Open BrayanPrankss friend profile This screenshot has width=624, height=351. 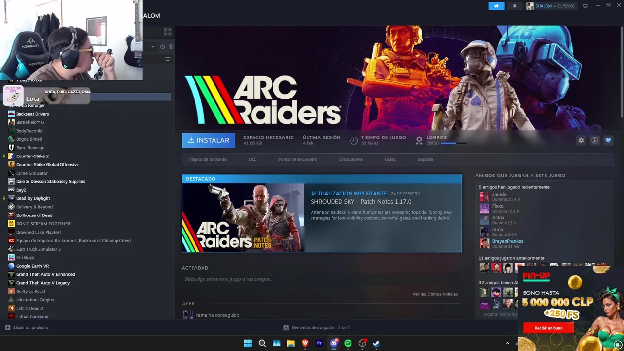click(x=507, y=241)
